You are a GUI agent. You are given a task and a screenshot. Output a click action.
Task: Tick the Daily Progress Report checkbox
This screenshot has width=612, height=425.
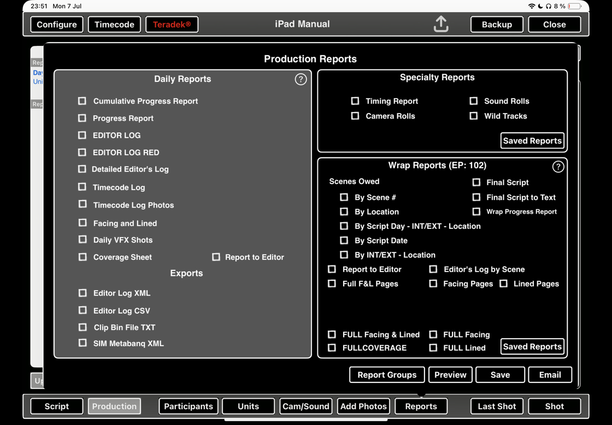click(82, 118)
